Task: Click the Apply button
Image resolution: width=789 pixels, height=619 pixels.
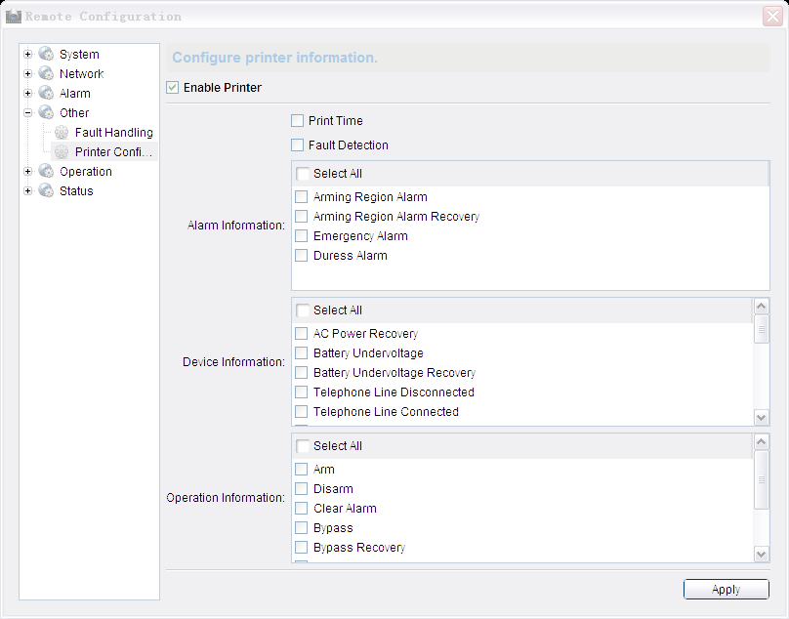Action: (727, 590)
